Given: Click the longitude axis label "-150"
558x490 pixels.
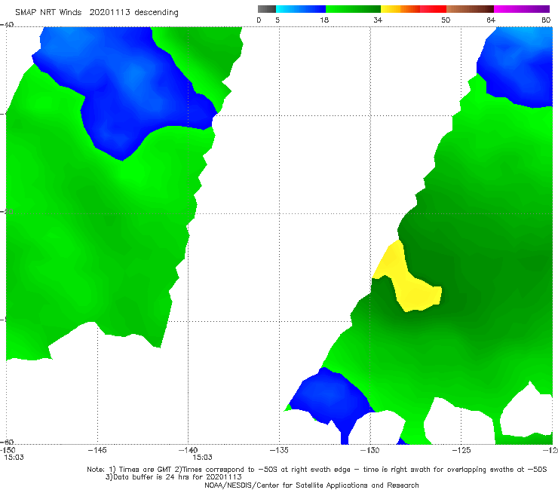Looking at the screenshot, I should coord(8,450).
